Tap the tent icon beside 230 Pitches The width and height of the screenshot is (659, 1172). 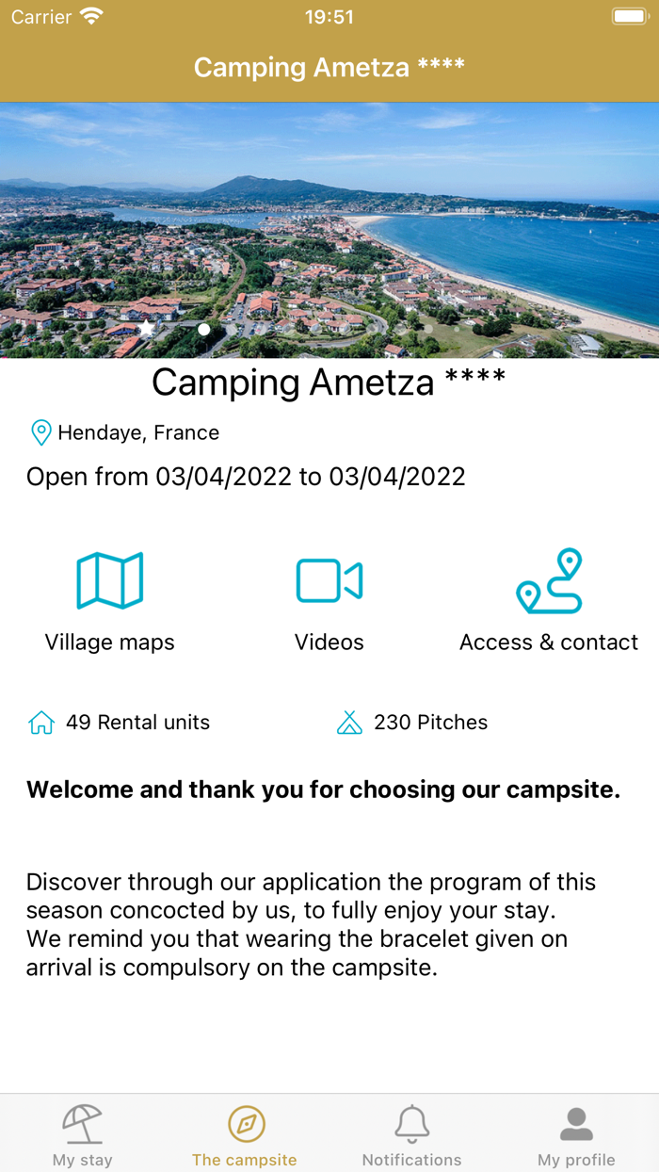[349, 723]
